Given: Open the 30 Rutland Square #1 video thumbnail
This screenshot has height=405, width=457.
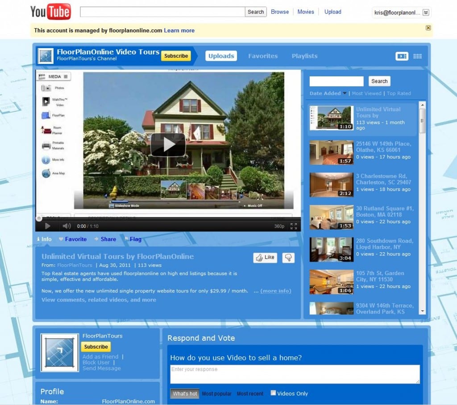Looking at the screenshot, I should tap(332, 217).
